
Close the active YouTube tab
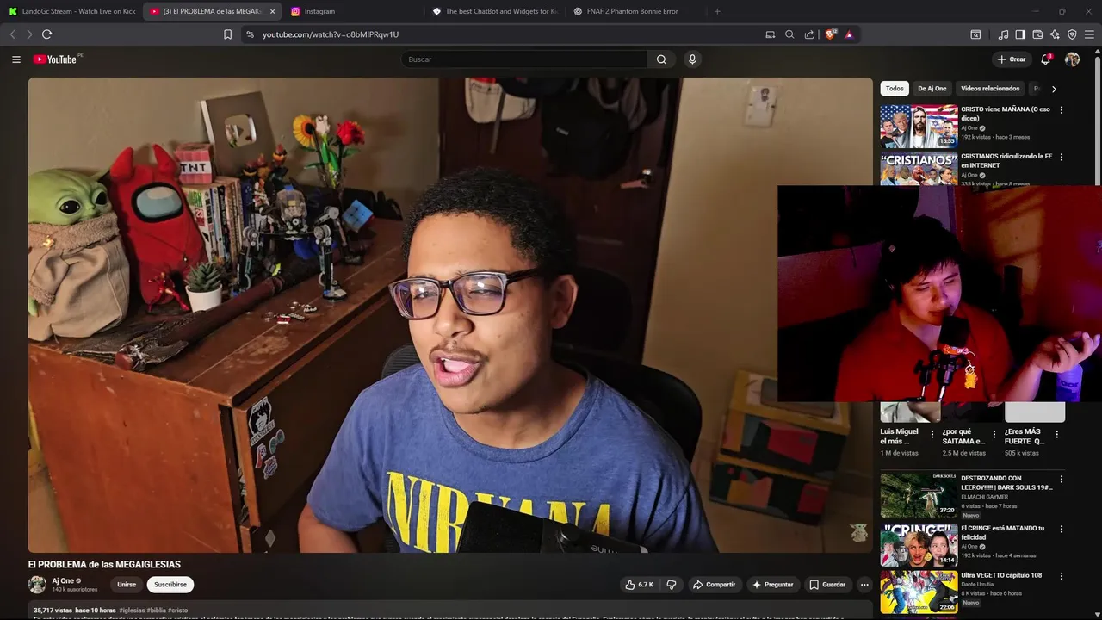coord(272,11)
